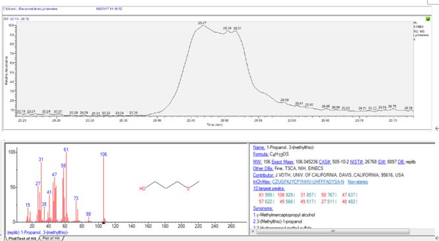Click the 20.47 peak apex on chromatogram
The height and width of the screenshot is (241, 439).
(x=203, y=26)
